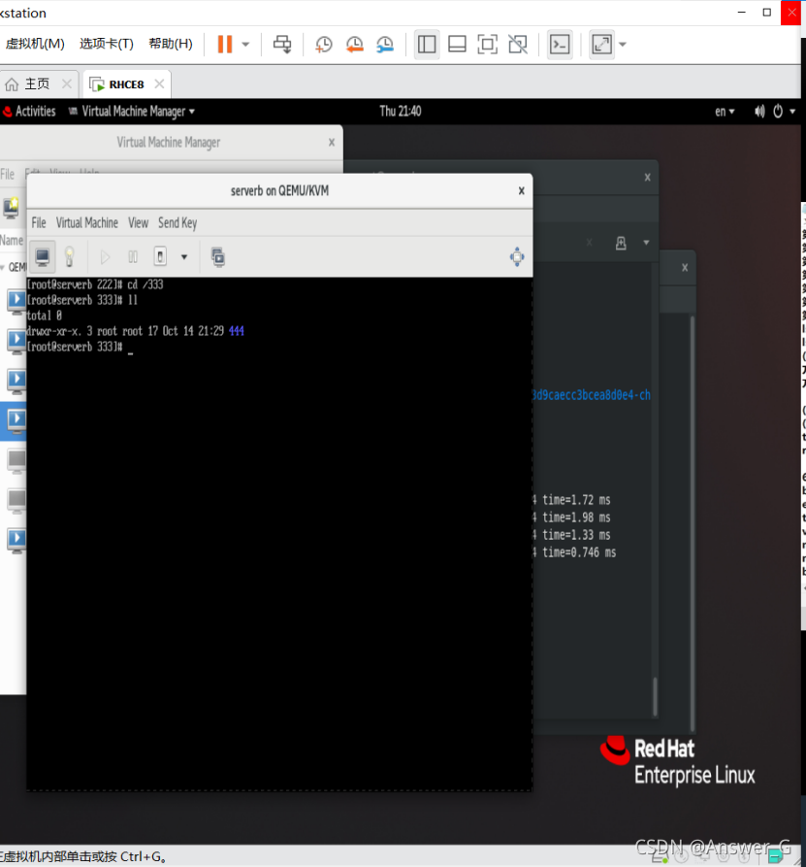
Task: Open the power options dropdown next to pause
Action: pos(245,45)
